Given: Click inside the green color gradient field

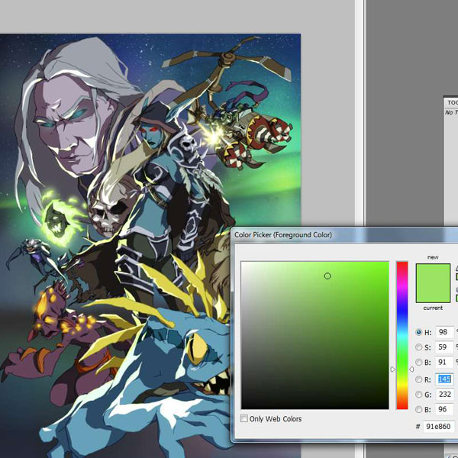Looking at the screenshot, I should [x=314, y=335].
